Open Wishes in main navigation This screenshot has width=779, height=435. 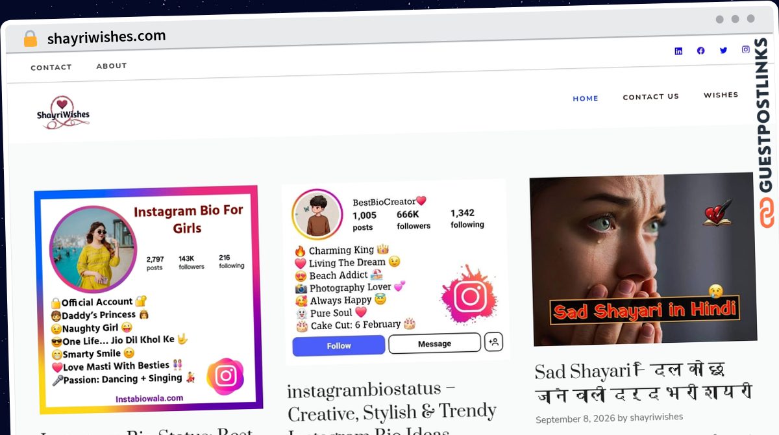[x=721, y=95]
